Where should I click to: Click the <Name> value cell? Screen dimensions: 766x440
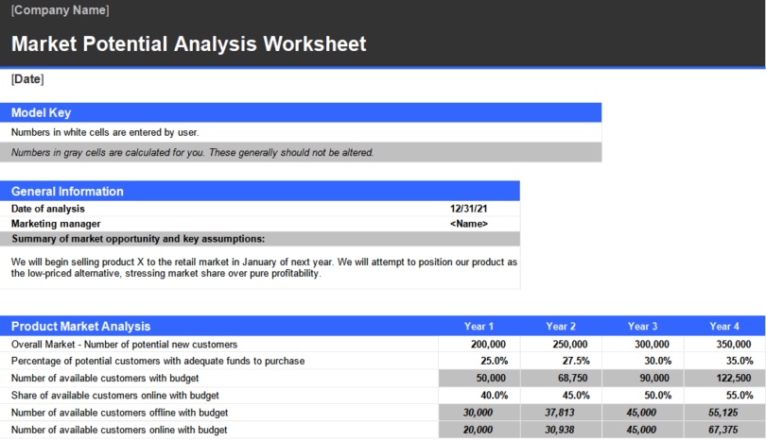[468, 224]
